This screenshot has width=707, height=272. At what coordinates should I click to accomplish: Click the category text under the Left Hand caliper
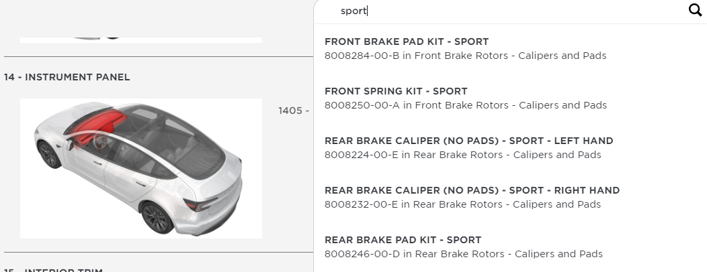pyautogui.click(x=507, y=155)
